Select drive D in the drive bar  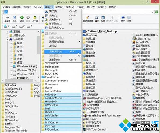pos(15,26)
